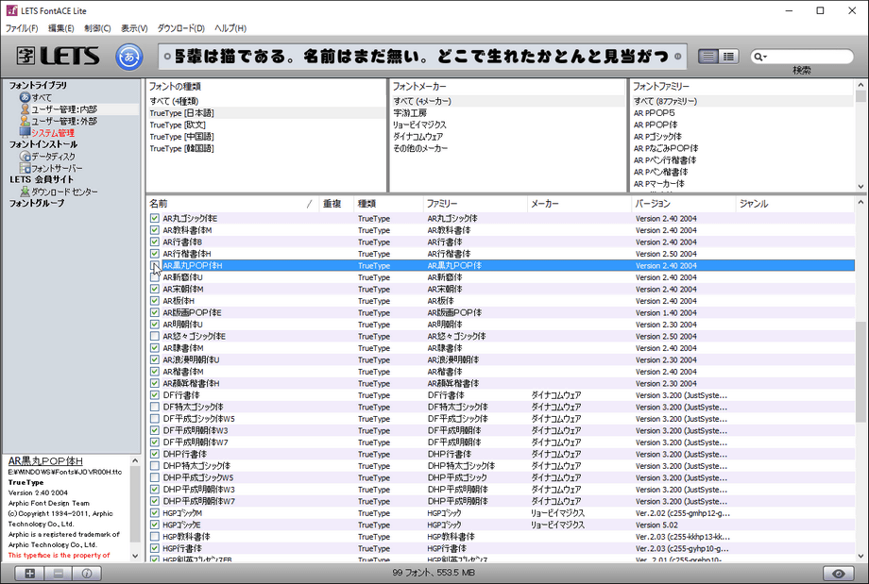The width and height of the screenshot is (869, 584).
Task: Click the remove font minus button
Action: (59, 574)
